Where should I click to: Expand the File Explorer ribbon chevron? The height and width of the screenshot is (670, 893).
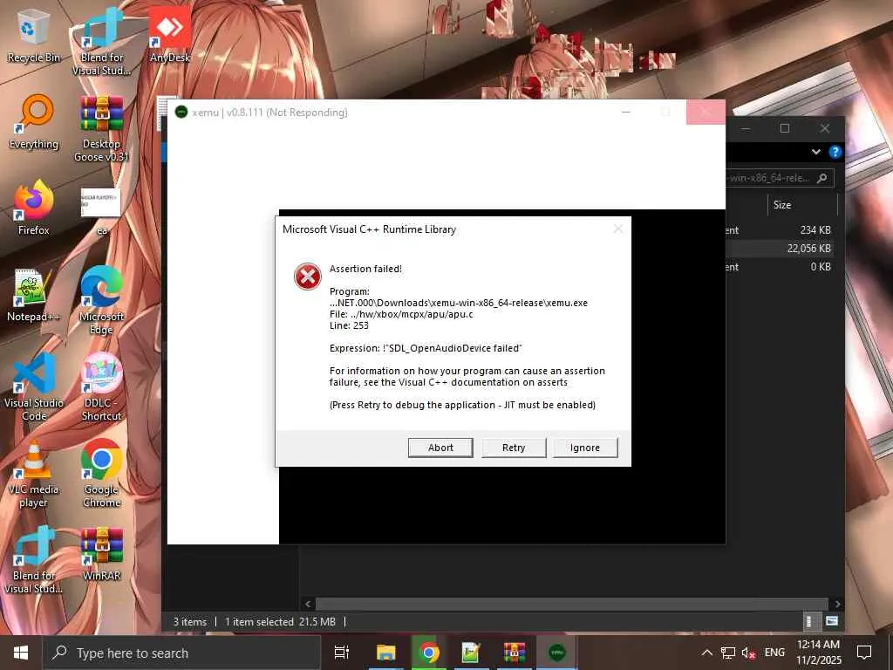pos(815,152)
